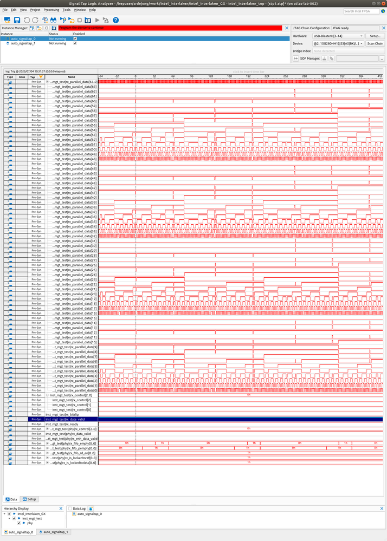Open the blue Help question mark icon
The width and height of the screenshot is (387, 541).
click(115, 20)
